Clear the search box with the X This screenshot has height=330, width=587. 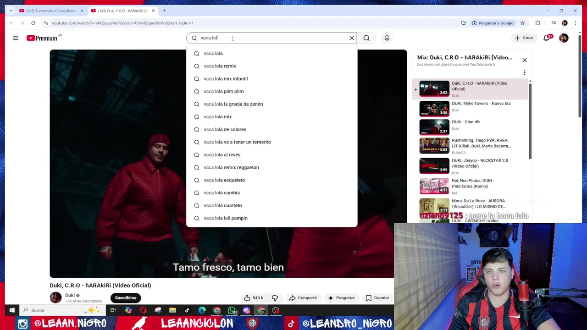352,38
